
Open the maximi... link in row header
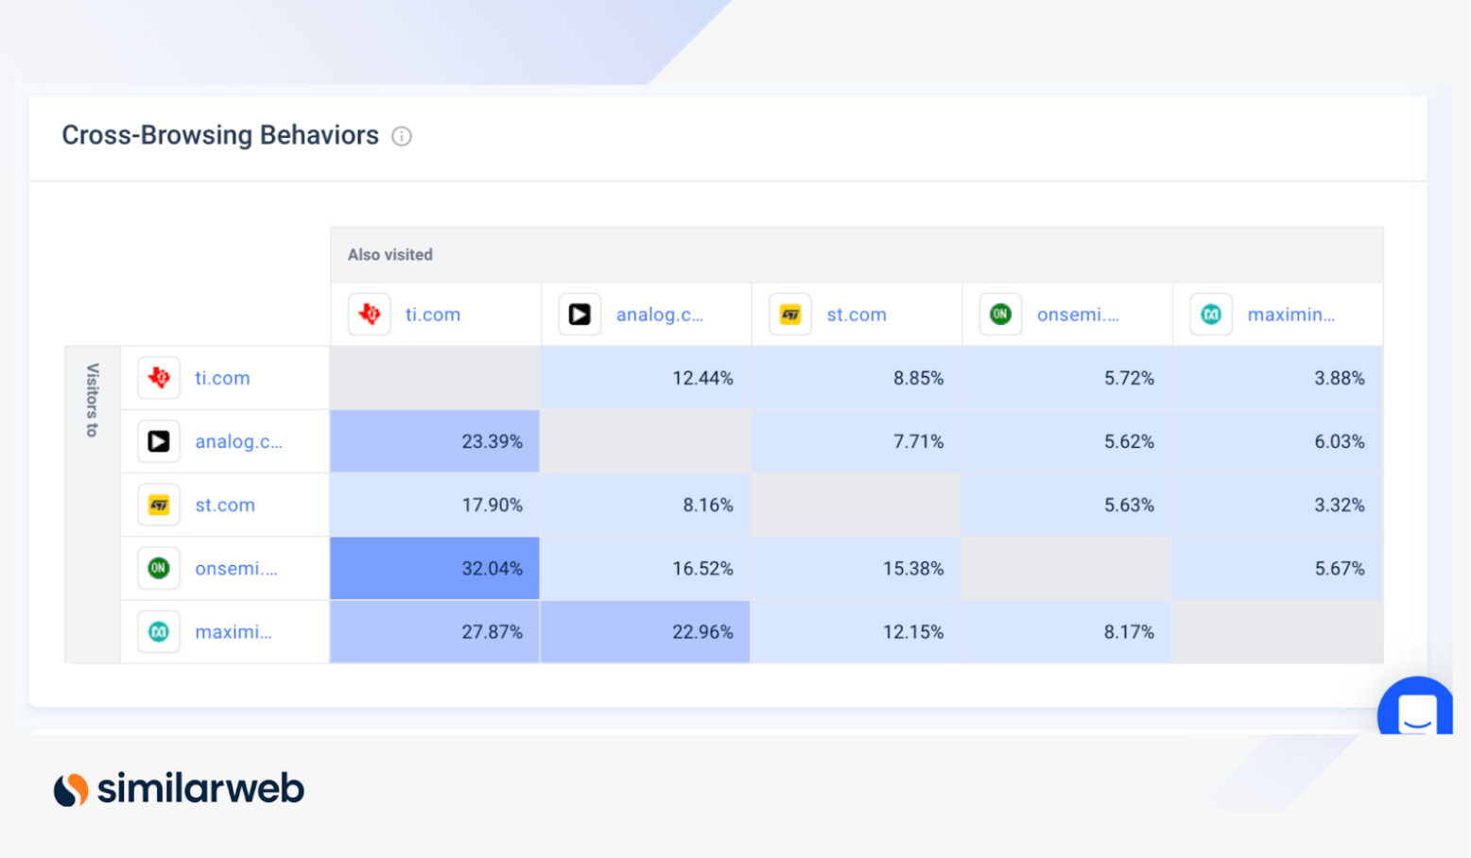[x=233, y=632]
